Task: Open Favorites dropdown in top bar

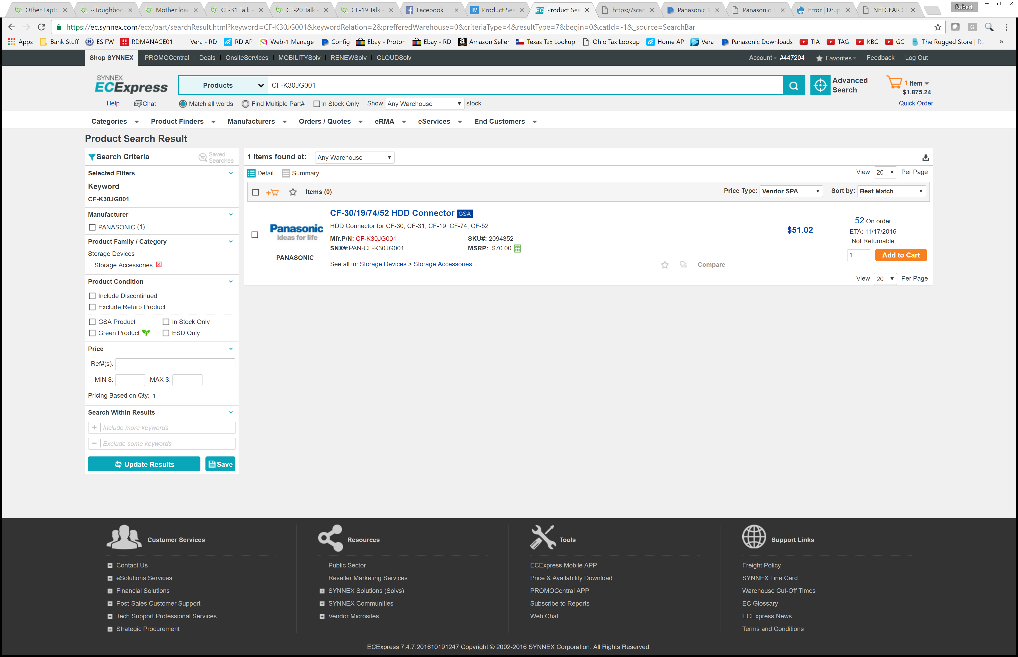Action: [836, 58]
